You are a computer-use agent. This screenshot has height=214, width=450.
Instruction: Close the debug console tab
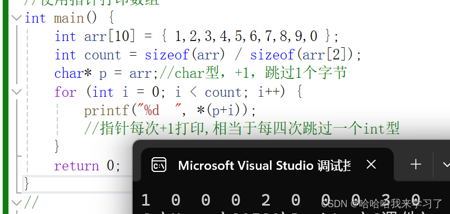371,165
